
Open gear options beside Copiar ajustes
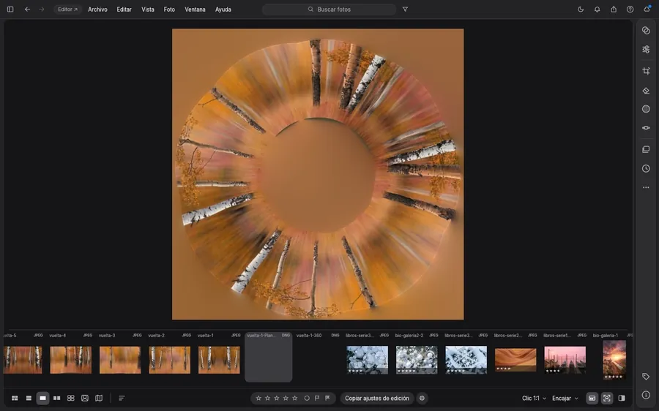click(422, 398)
